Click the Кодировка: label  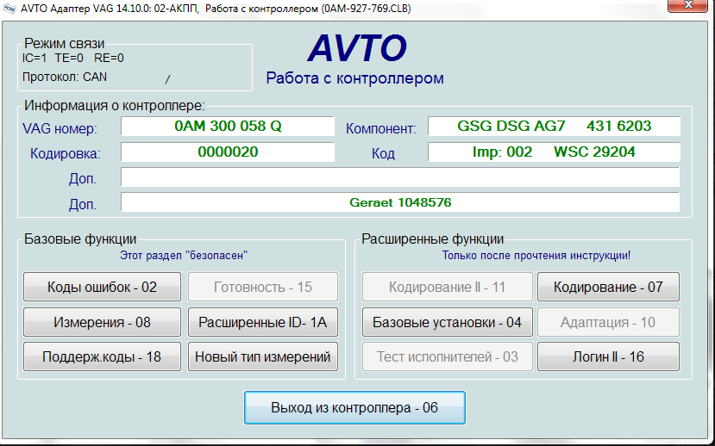66,154
